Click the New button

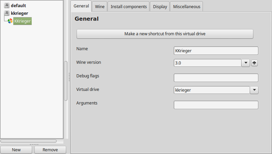click(16, 150)
